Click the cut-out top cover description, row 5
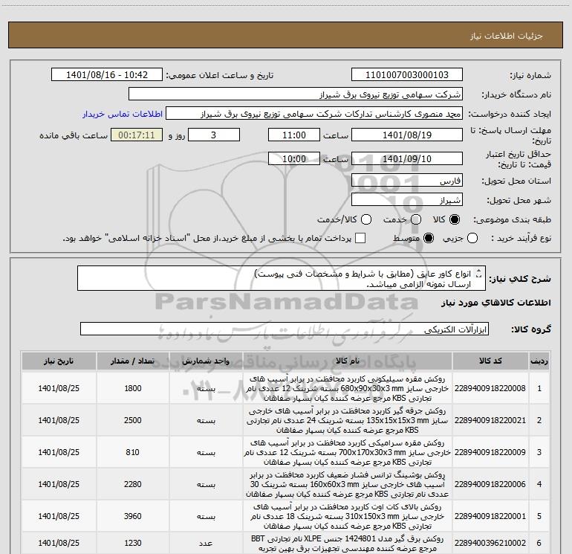572x554 pixels. click(x=348, y=516)
